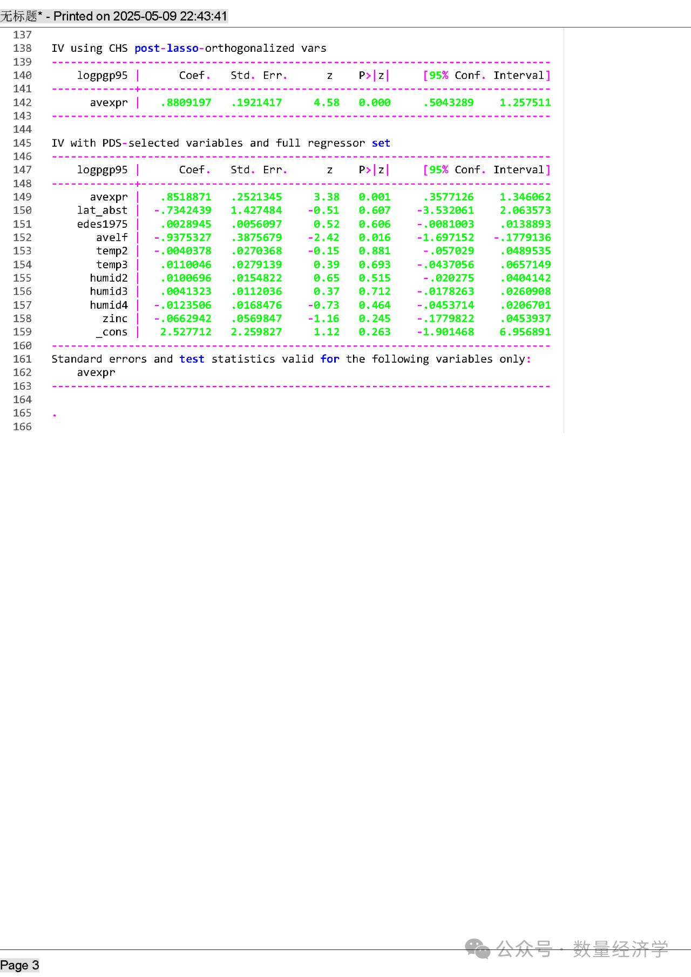Select 'avexpr' on line 162

click(x=96, y=373)
